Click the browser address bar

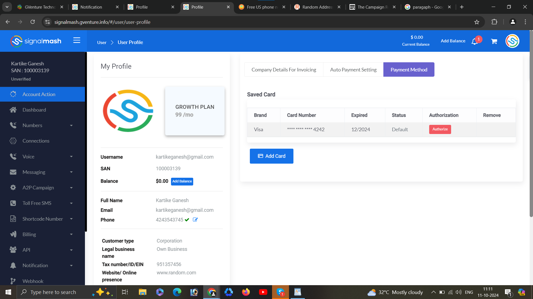click(x=261, y=22)
